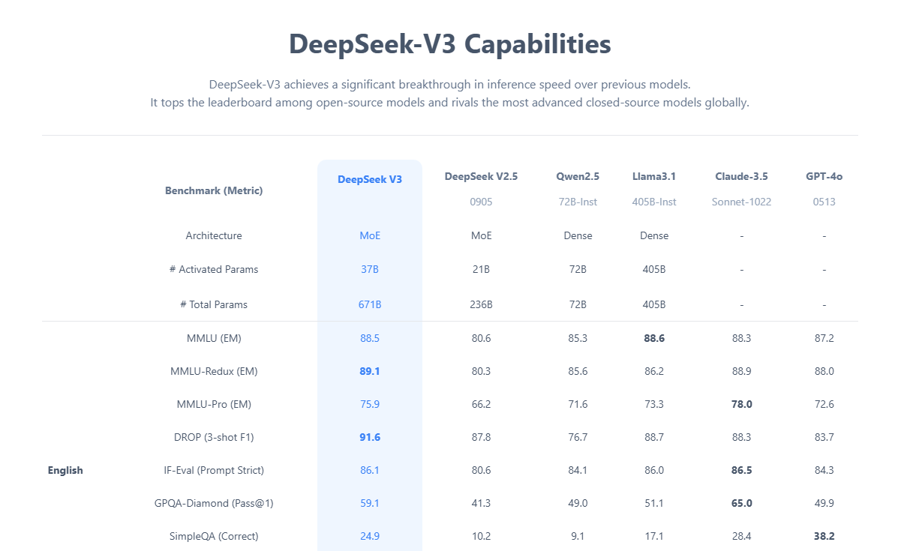Click the 671B total params value
This screenshot has height=551, width=898.
coord(369,304)
